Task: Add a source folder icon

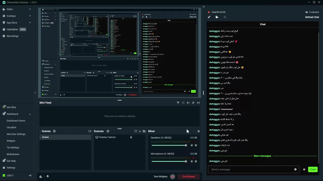Action: [x=144, y=131]
